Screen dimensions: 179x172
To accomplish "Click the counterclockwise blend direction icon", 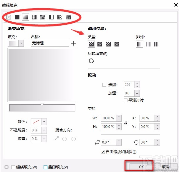I will 73,139.
